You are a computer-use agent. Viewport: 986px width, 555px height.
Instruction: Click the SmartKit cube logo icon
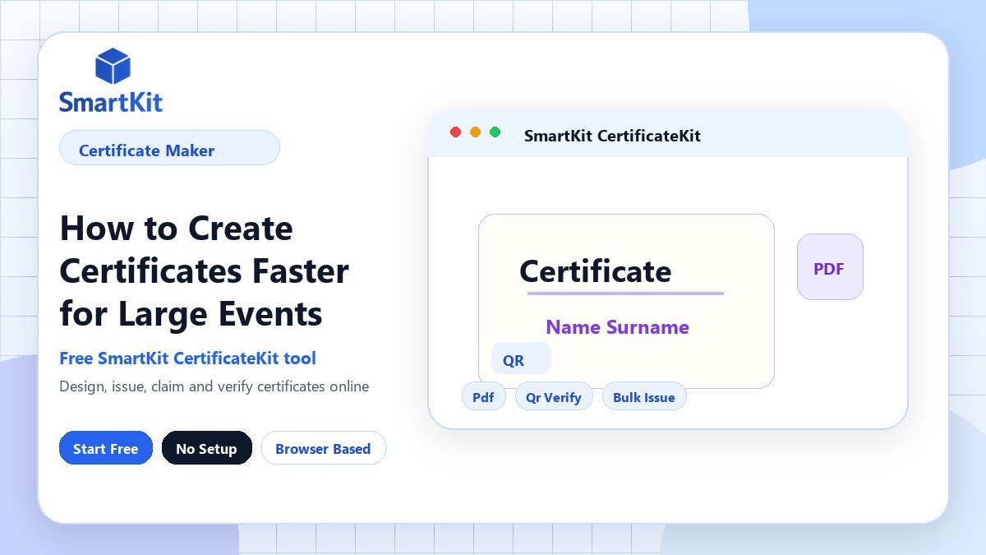coord(113,66)
